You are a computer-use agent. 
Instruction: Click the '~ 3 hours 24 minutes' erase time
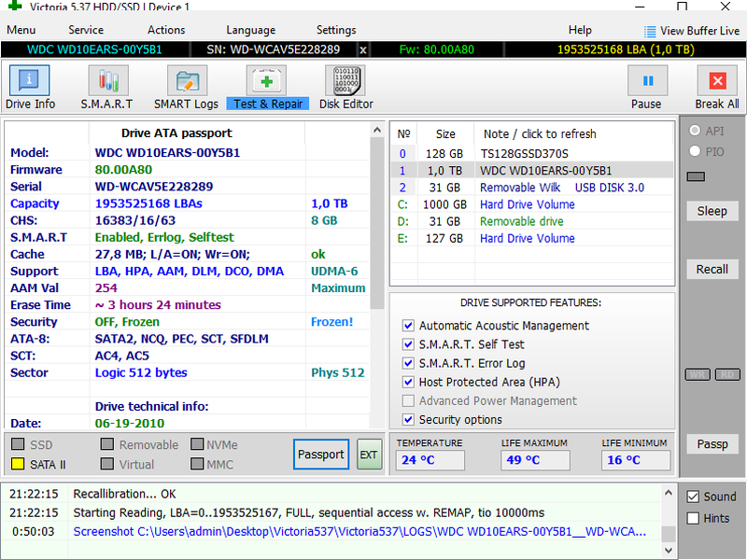158,305
